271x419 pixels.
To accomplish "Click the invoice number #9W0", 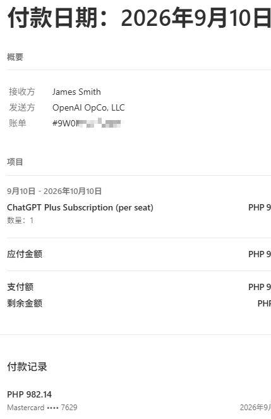I will [87, 123].
